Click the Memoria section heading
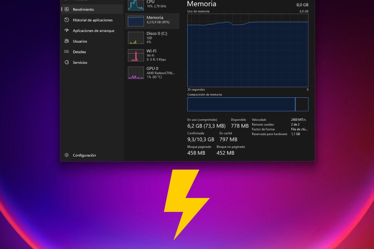The image size is (374, 249). point(201,4)
